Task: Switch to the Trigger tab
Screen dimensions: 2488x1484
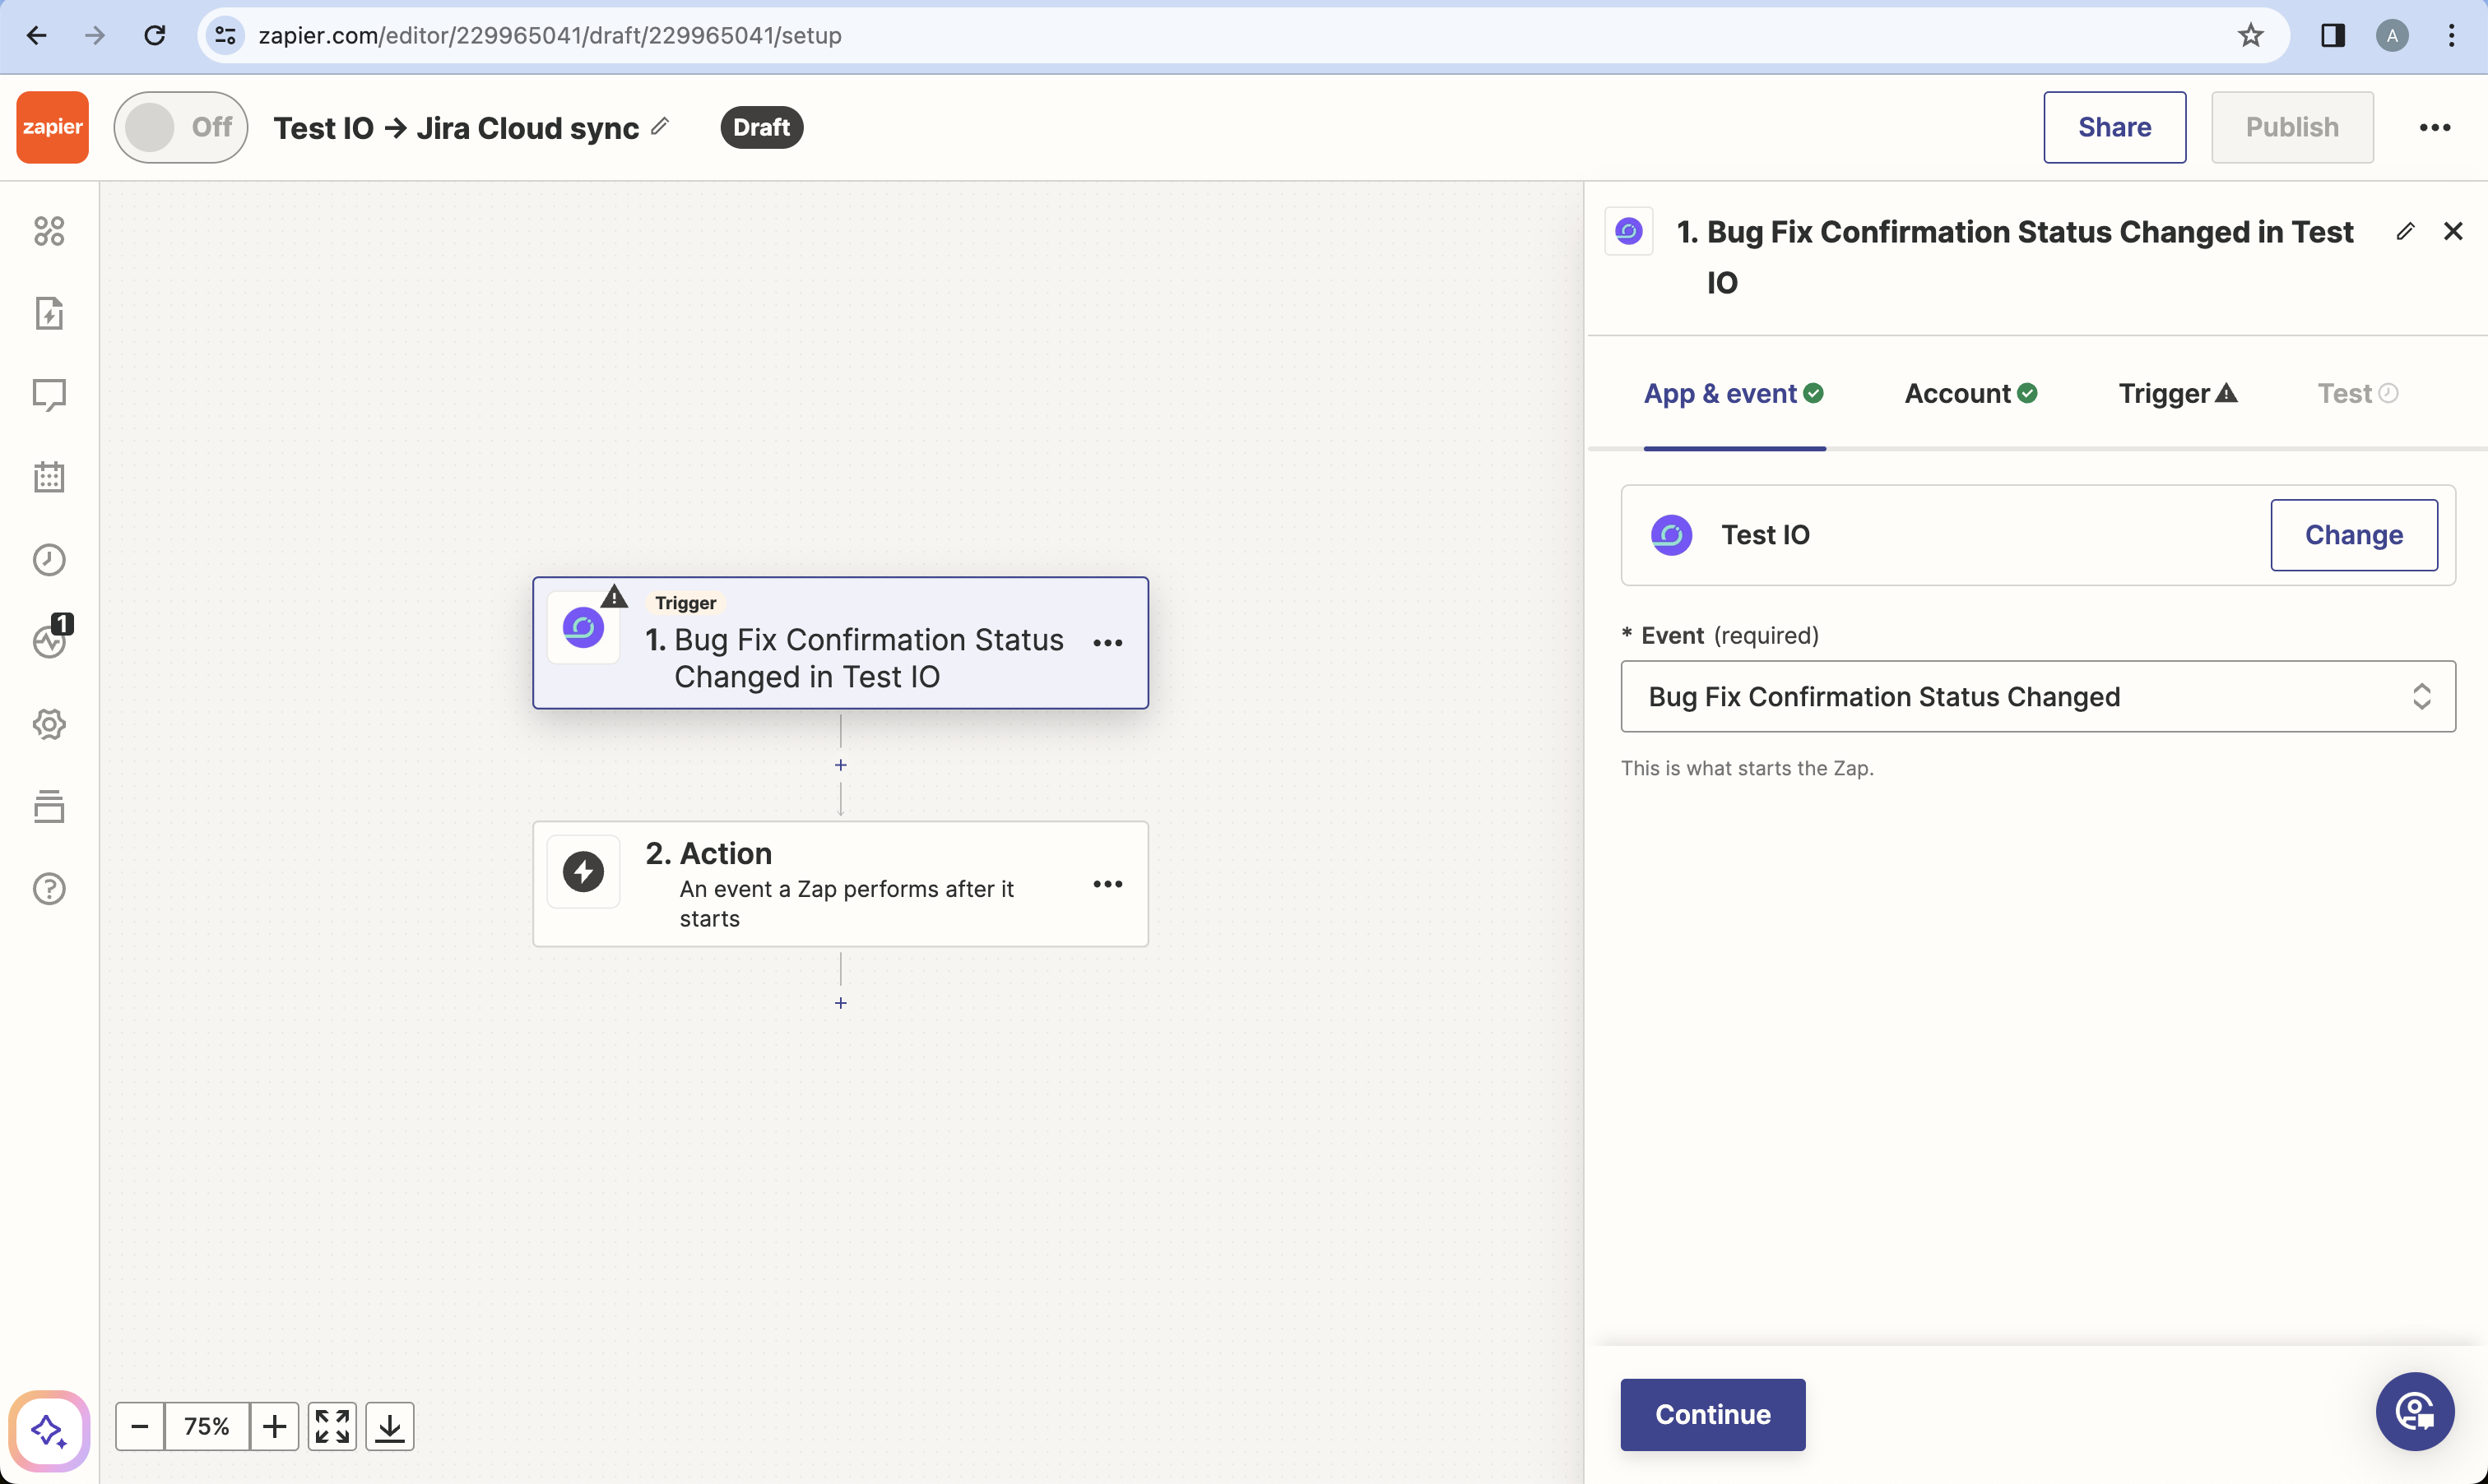Action: tap(2177, 392)
